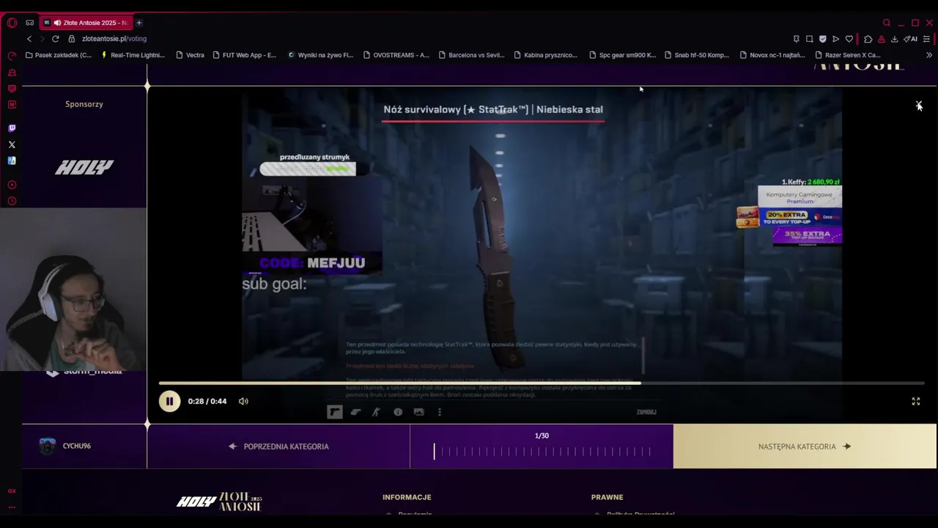938x528 pixels.
Task: Open browser search magnifier icon
Action: coord(887,23)
